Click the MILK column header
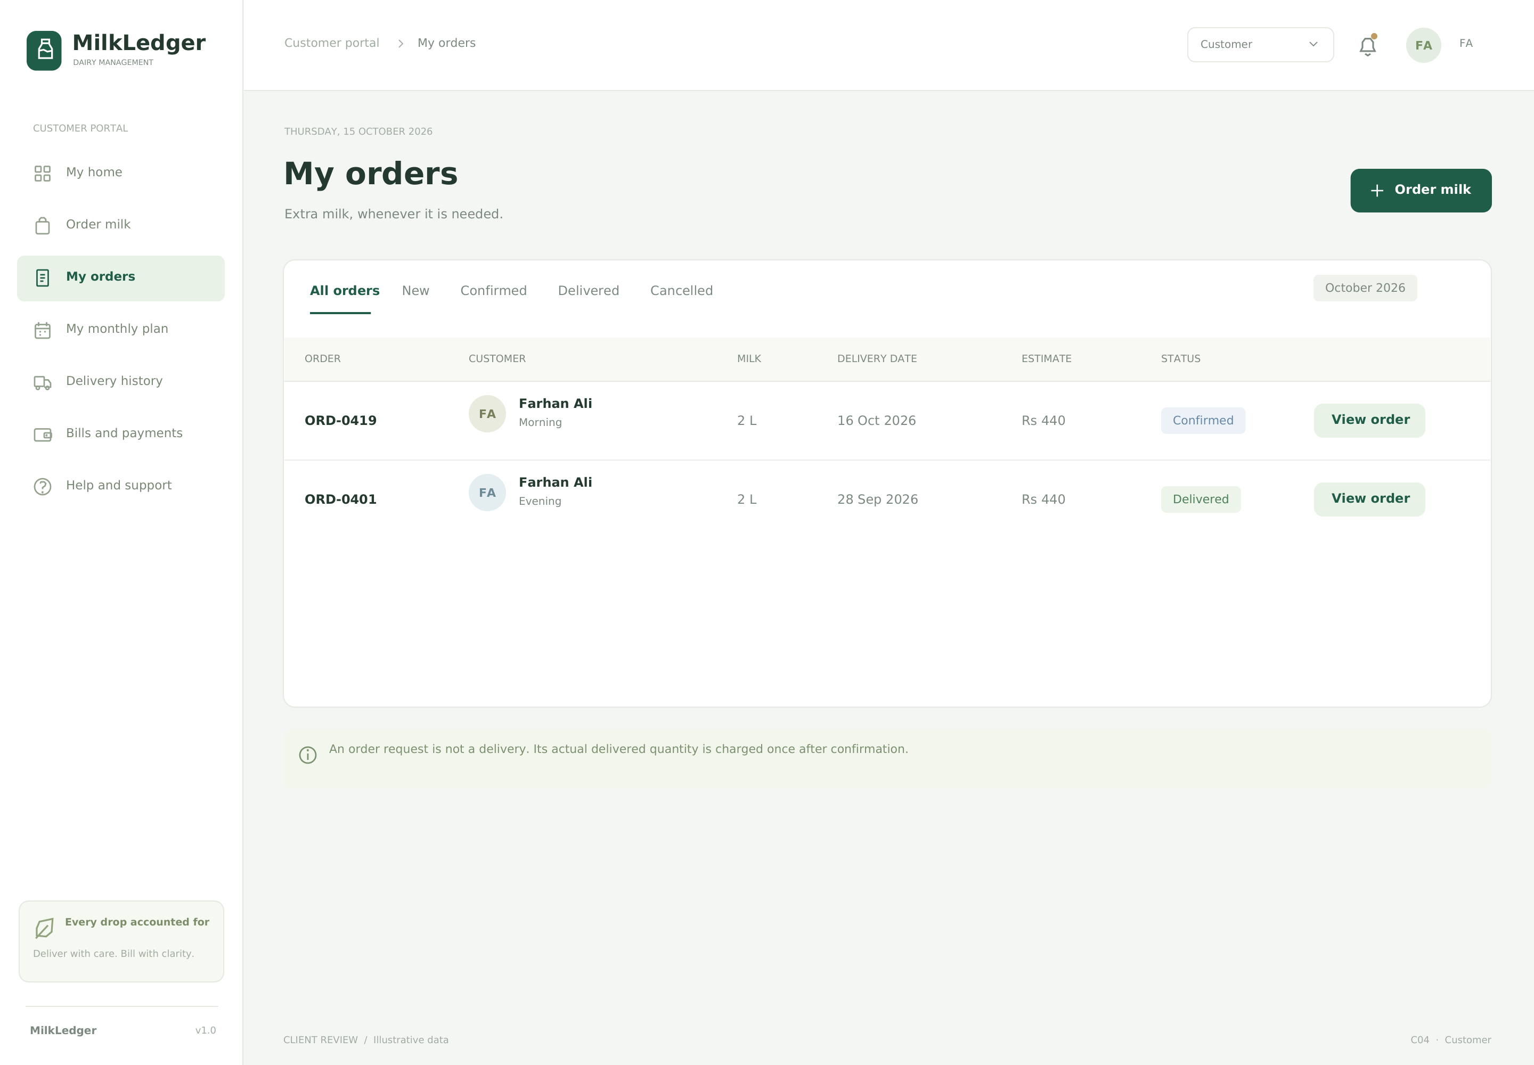This screenshot has width=1534, height=1065. pos(749,358)
